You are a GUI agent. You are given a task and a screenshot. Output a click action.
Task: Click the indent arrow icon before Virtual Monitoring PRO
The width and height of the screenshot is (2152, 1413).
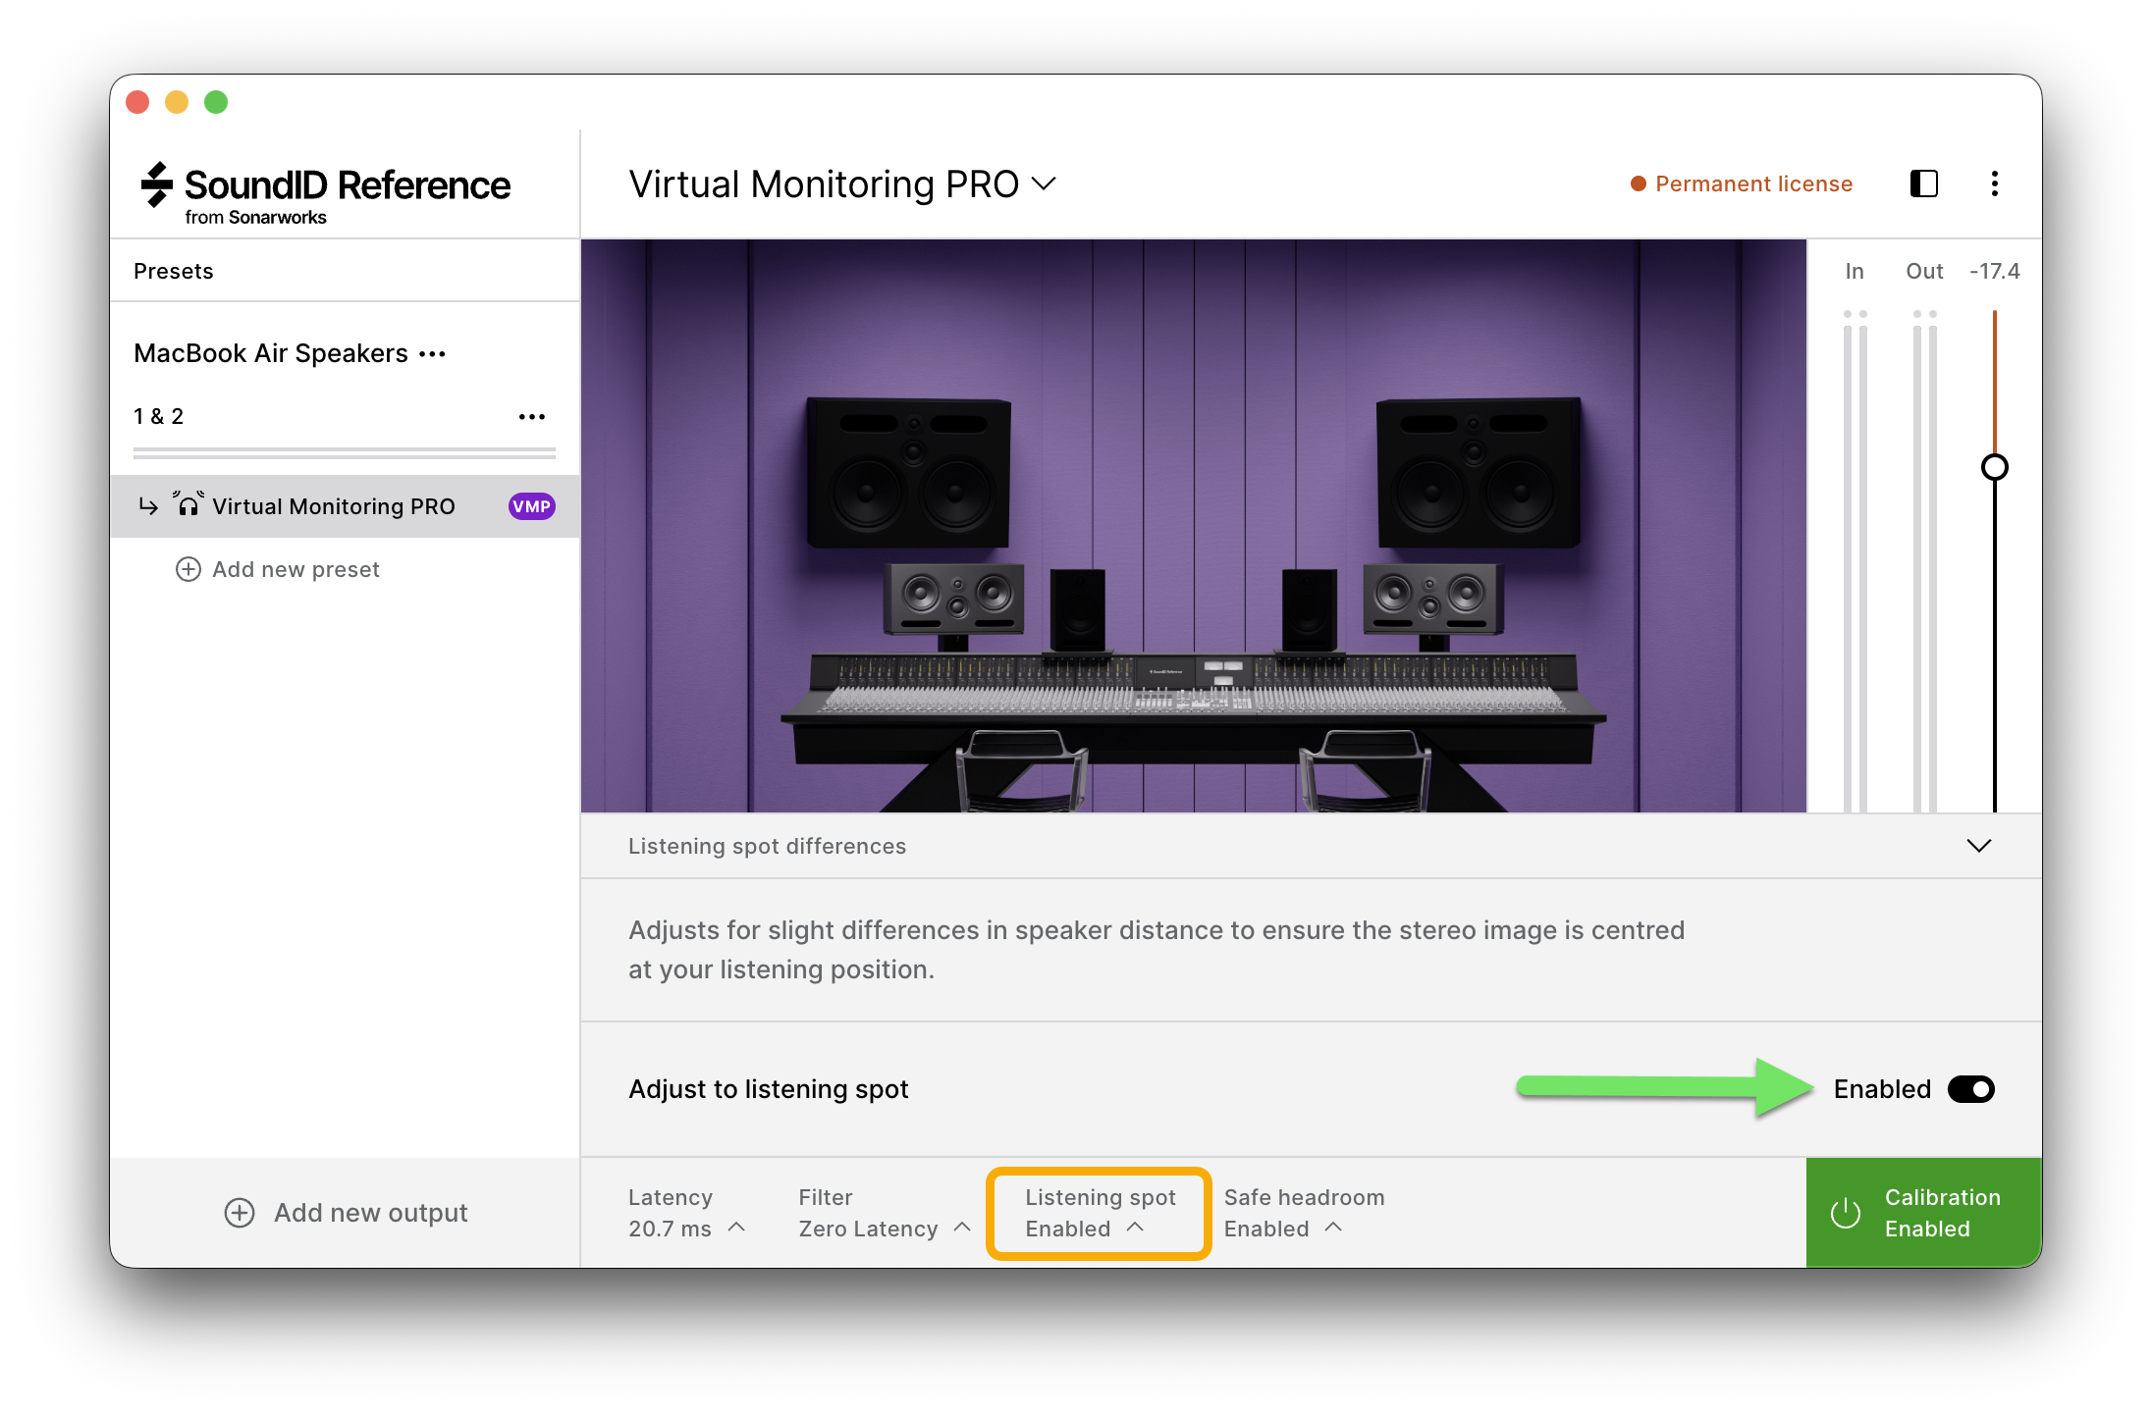(x=148, y=506)
